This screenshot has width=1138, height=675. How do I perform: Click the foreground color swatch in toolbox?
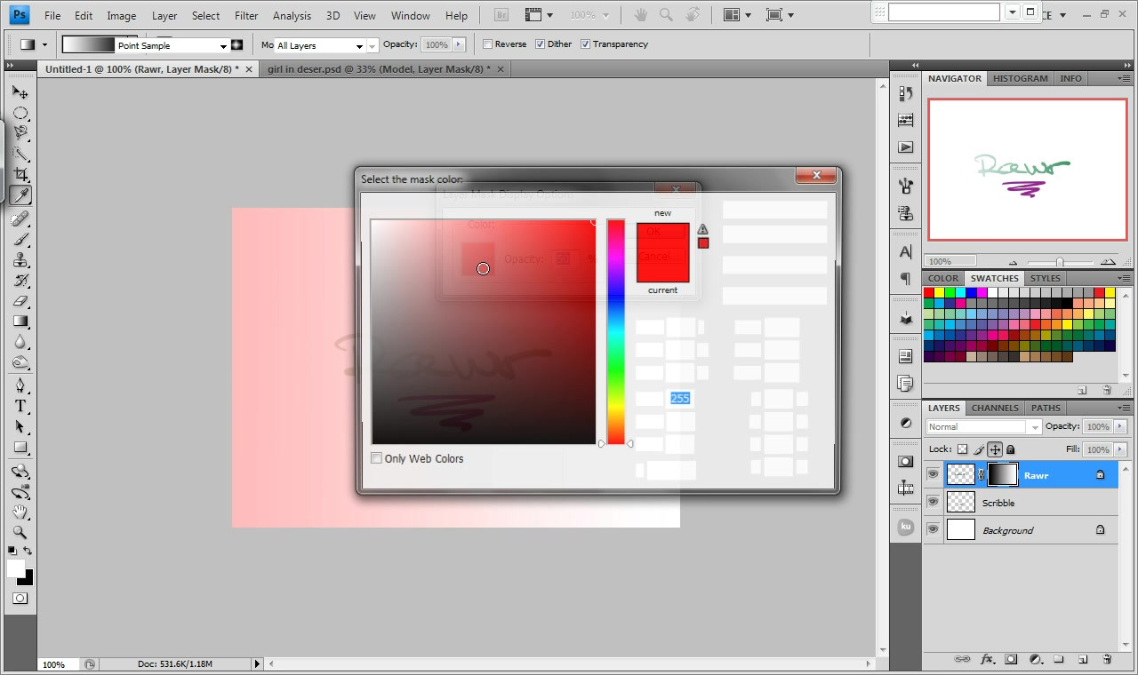point(15,568)
